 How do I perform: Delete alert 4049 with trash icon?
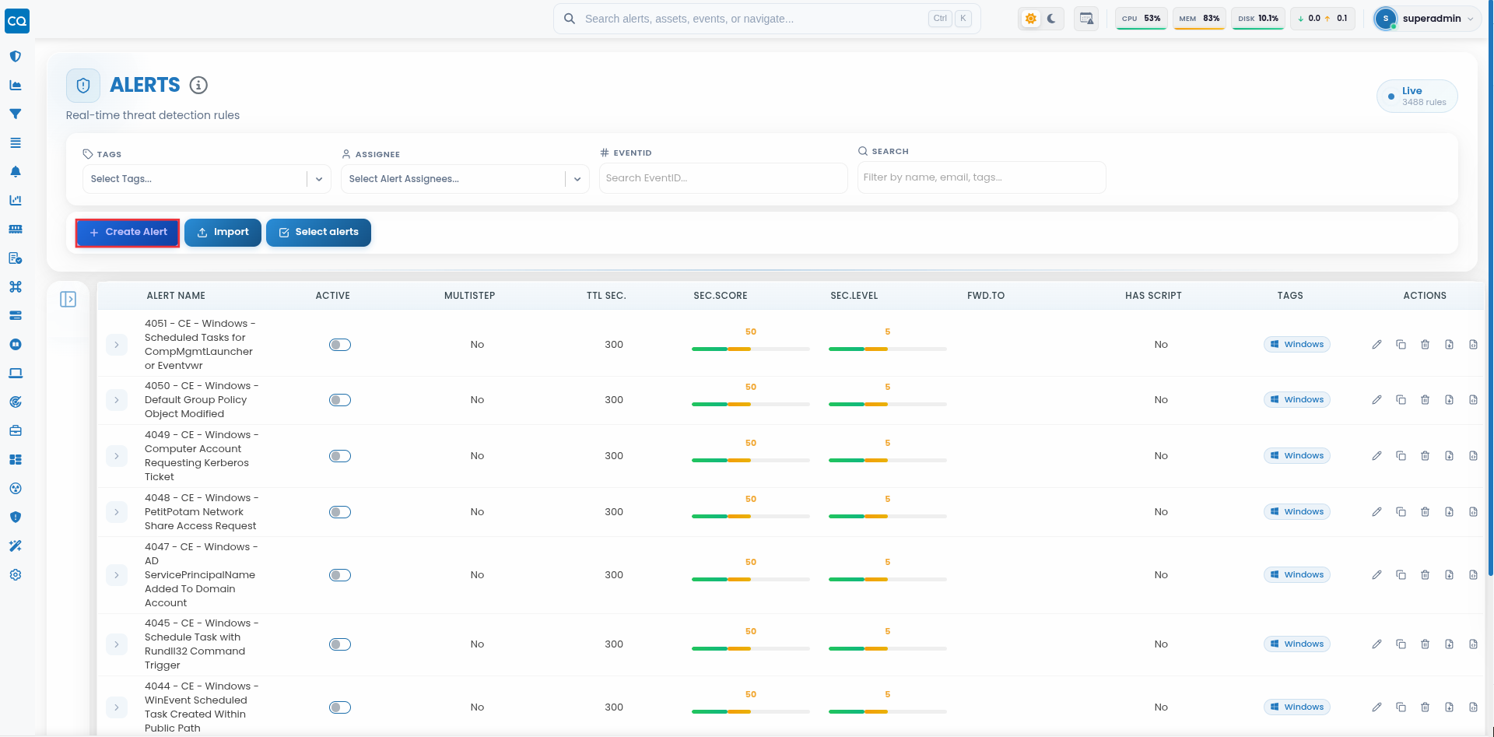click(x=1425, y=456)
